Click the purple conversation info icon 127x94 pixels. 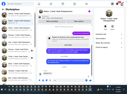[89, 11]
